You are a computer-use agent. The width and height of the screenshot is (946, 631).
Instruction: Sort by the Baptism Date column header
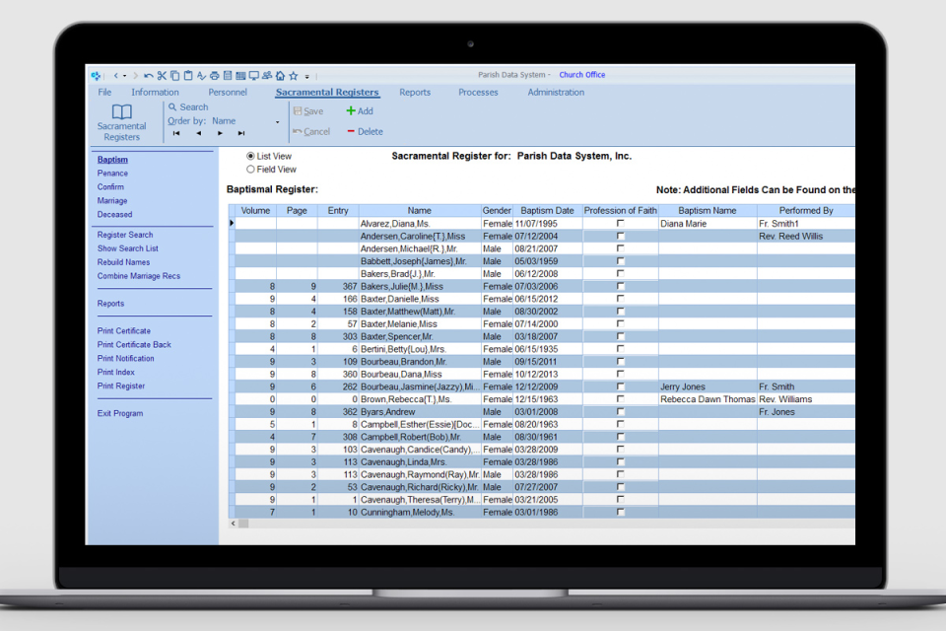click(547, 211)
